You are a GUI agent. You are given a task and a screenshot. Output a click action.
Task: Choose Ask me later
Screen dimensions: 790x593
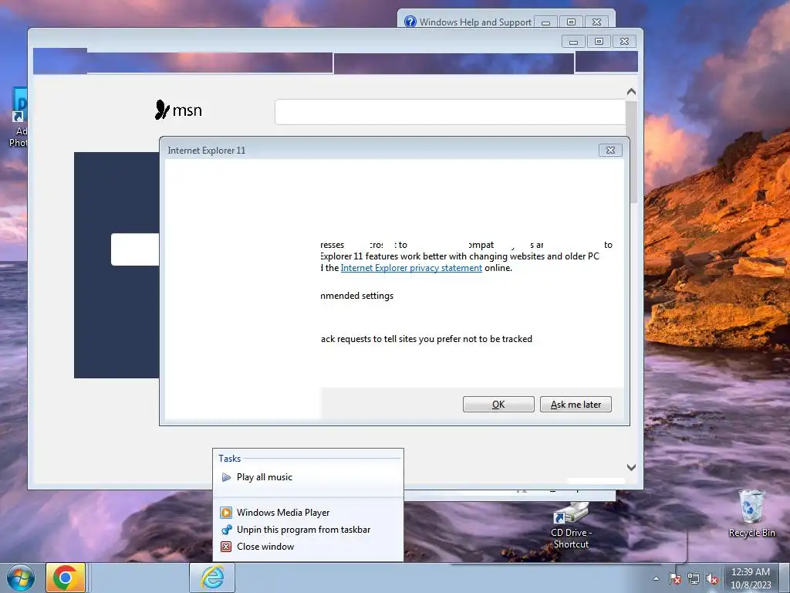(x=576, y=405)
